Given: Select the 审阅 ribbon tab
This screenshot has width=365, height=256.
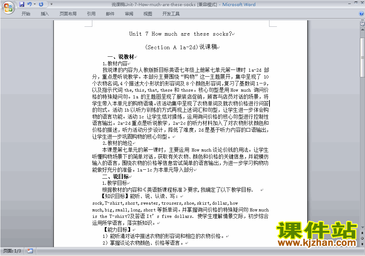Looking at the screenshot, I should click(129, 14).
